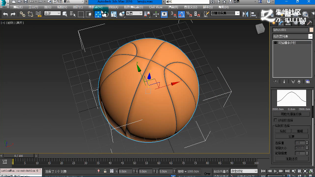The height and width of the screenshot is (177, 315).
Task: Open the Tools (T) menu
Action: (33, 7)
